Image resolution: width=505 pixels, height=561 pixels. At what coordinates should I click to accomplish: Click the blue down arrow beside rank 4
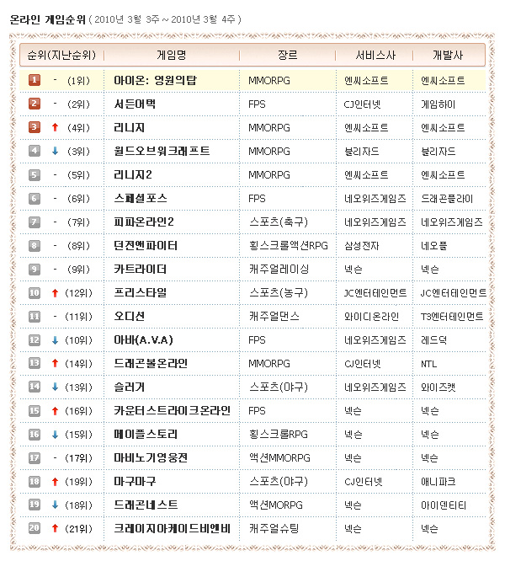[55, 151]
